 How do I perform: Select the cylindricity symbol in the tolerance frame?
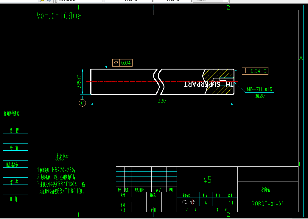(116, 63)
